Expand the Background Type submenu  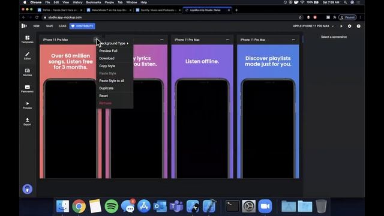tap(115, 43)
